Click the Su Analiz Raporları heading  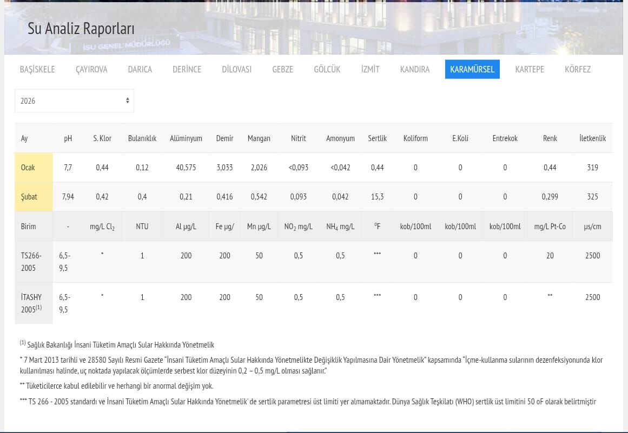pos(81,29)
